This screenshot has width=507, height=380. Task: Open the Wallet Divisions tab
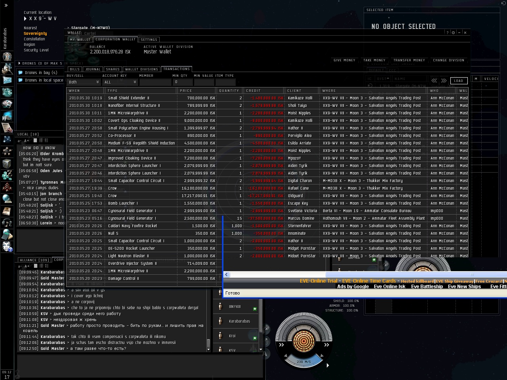coord(141,69)
